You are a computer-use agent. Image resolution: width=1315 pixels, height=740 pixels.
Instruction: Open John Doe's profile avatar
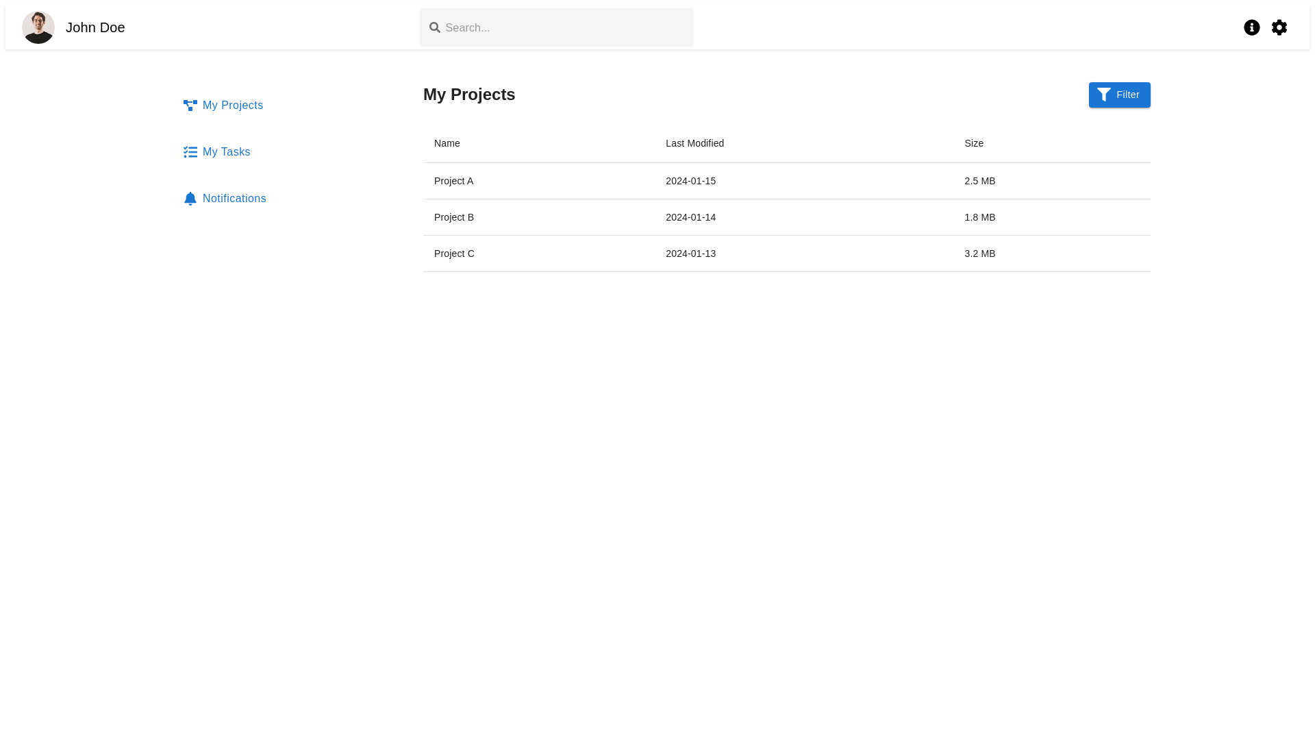pos(38,27)
